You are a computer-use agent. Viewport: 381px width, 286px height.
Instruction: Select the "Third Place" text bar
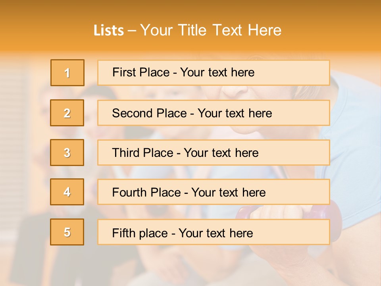coord(214,153)
